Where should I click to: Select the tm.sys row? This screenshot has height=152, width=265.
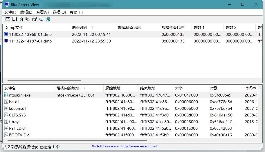pyautogui.click(x=130, y=122)
